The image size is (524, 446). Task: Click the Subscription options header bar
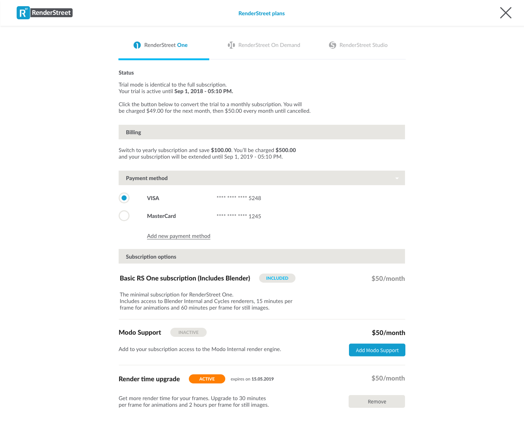coord(262,256)
